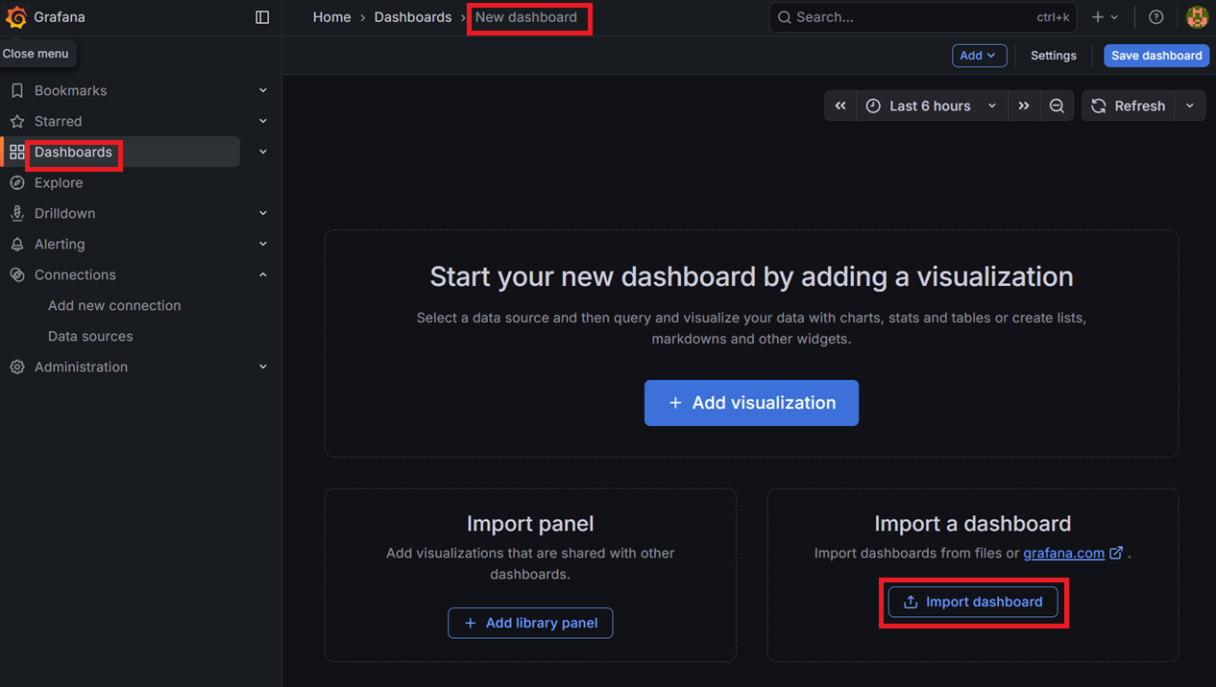Click the dock menu panel icon
This screenshot has height=687, width=1216.
pos(262,17)
